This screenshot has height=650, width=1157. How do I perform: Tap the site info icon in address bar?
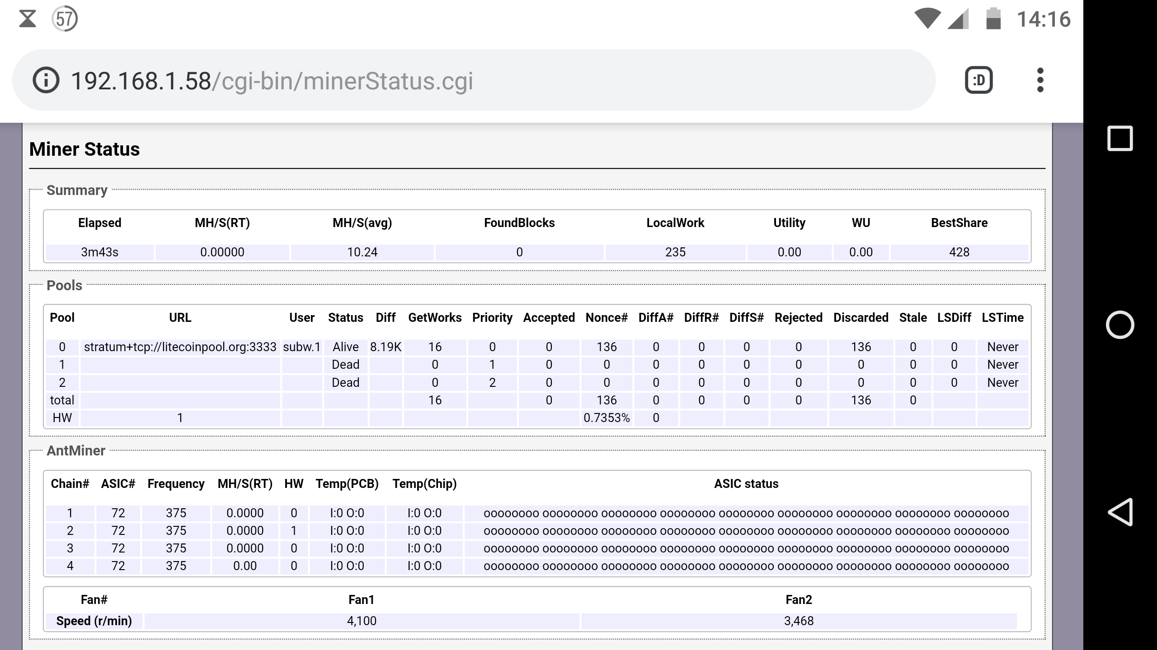46,80
